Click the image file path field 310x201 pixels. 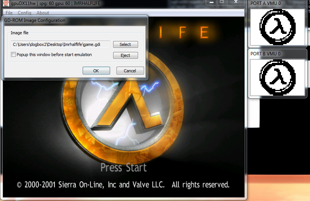[x=60, y=44]
